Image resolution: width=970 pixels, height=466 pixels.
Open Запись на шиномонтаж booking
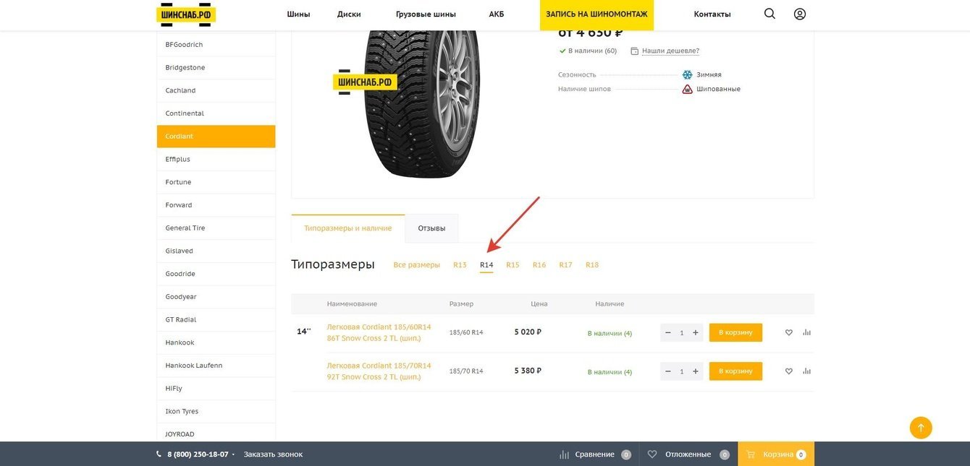pyautogui.click(x=596, y=14)
